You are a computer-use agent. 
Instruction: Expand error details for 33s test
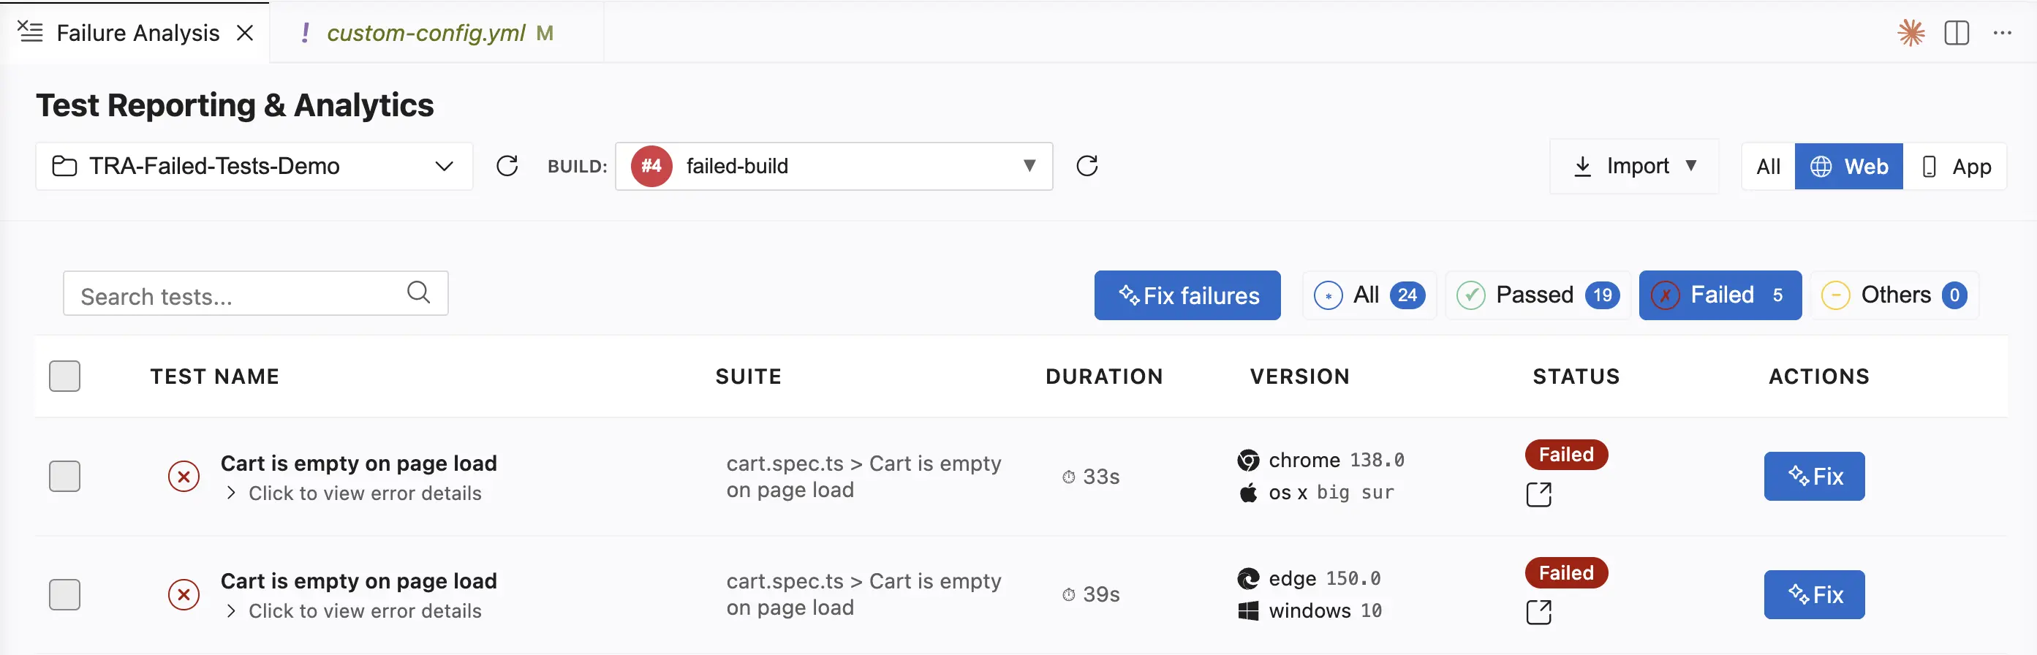[355, 493]
